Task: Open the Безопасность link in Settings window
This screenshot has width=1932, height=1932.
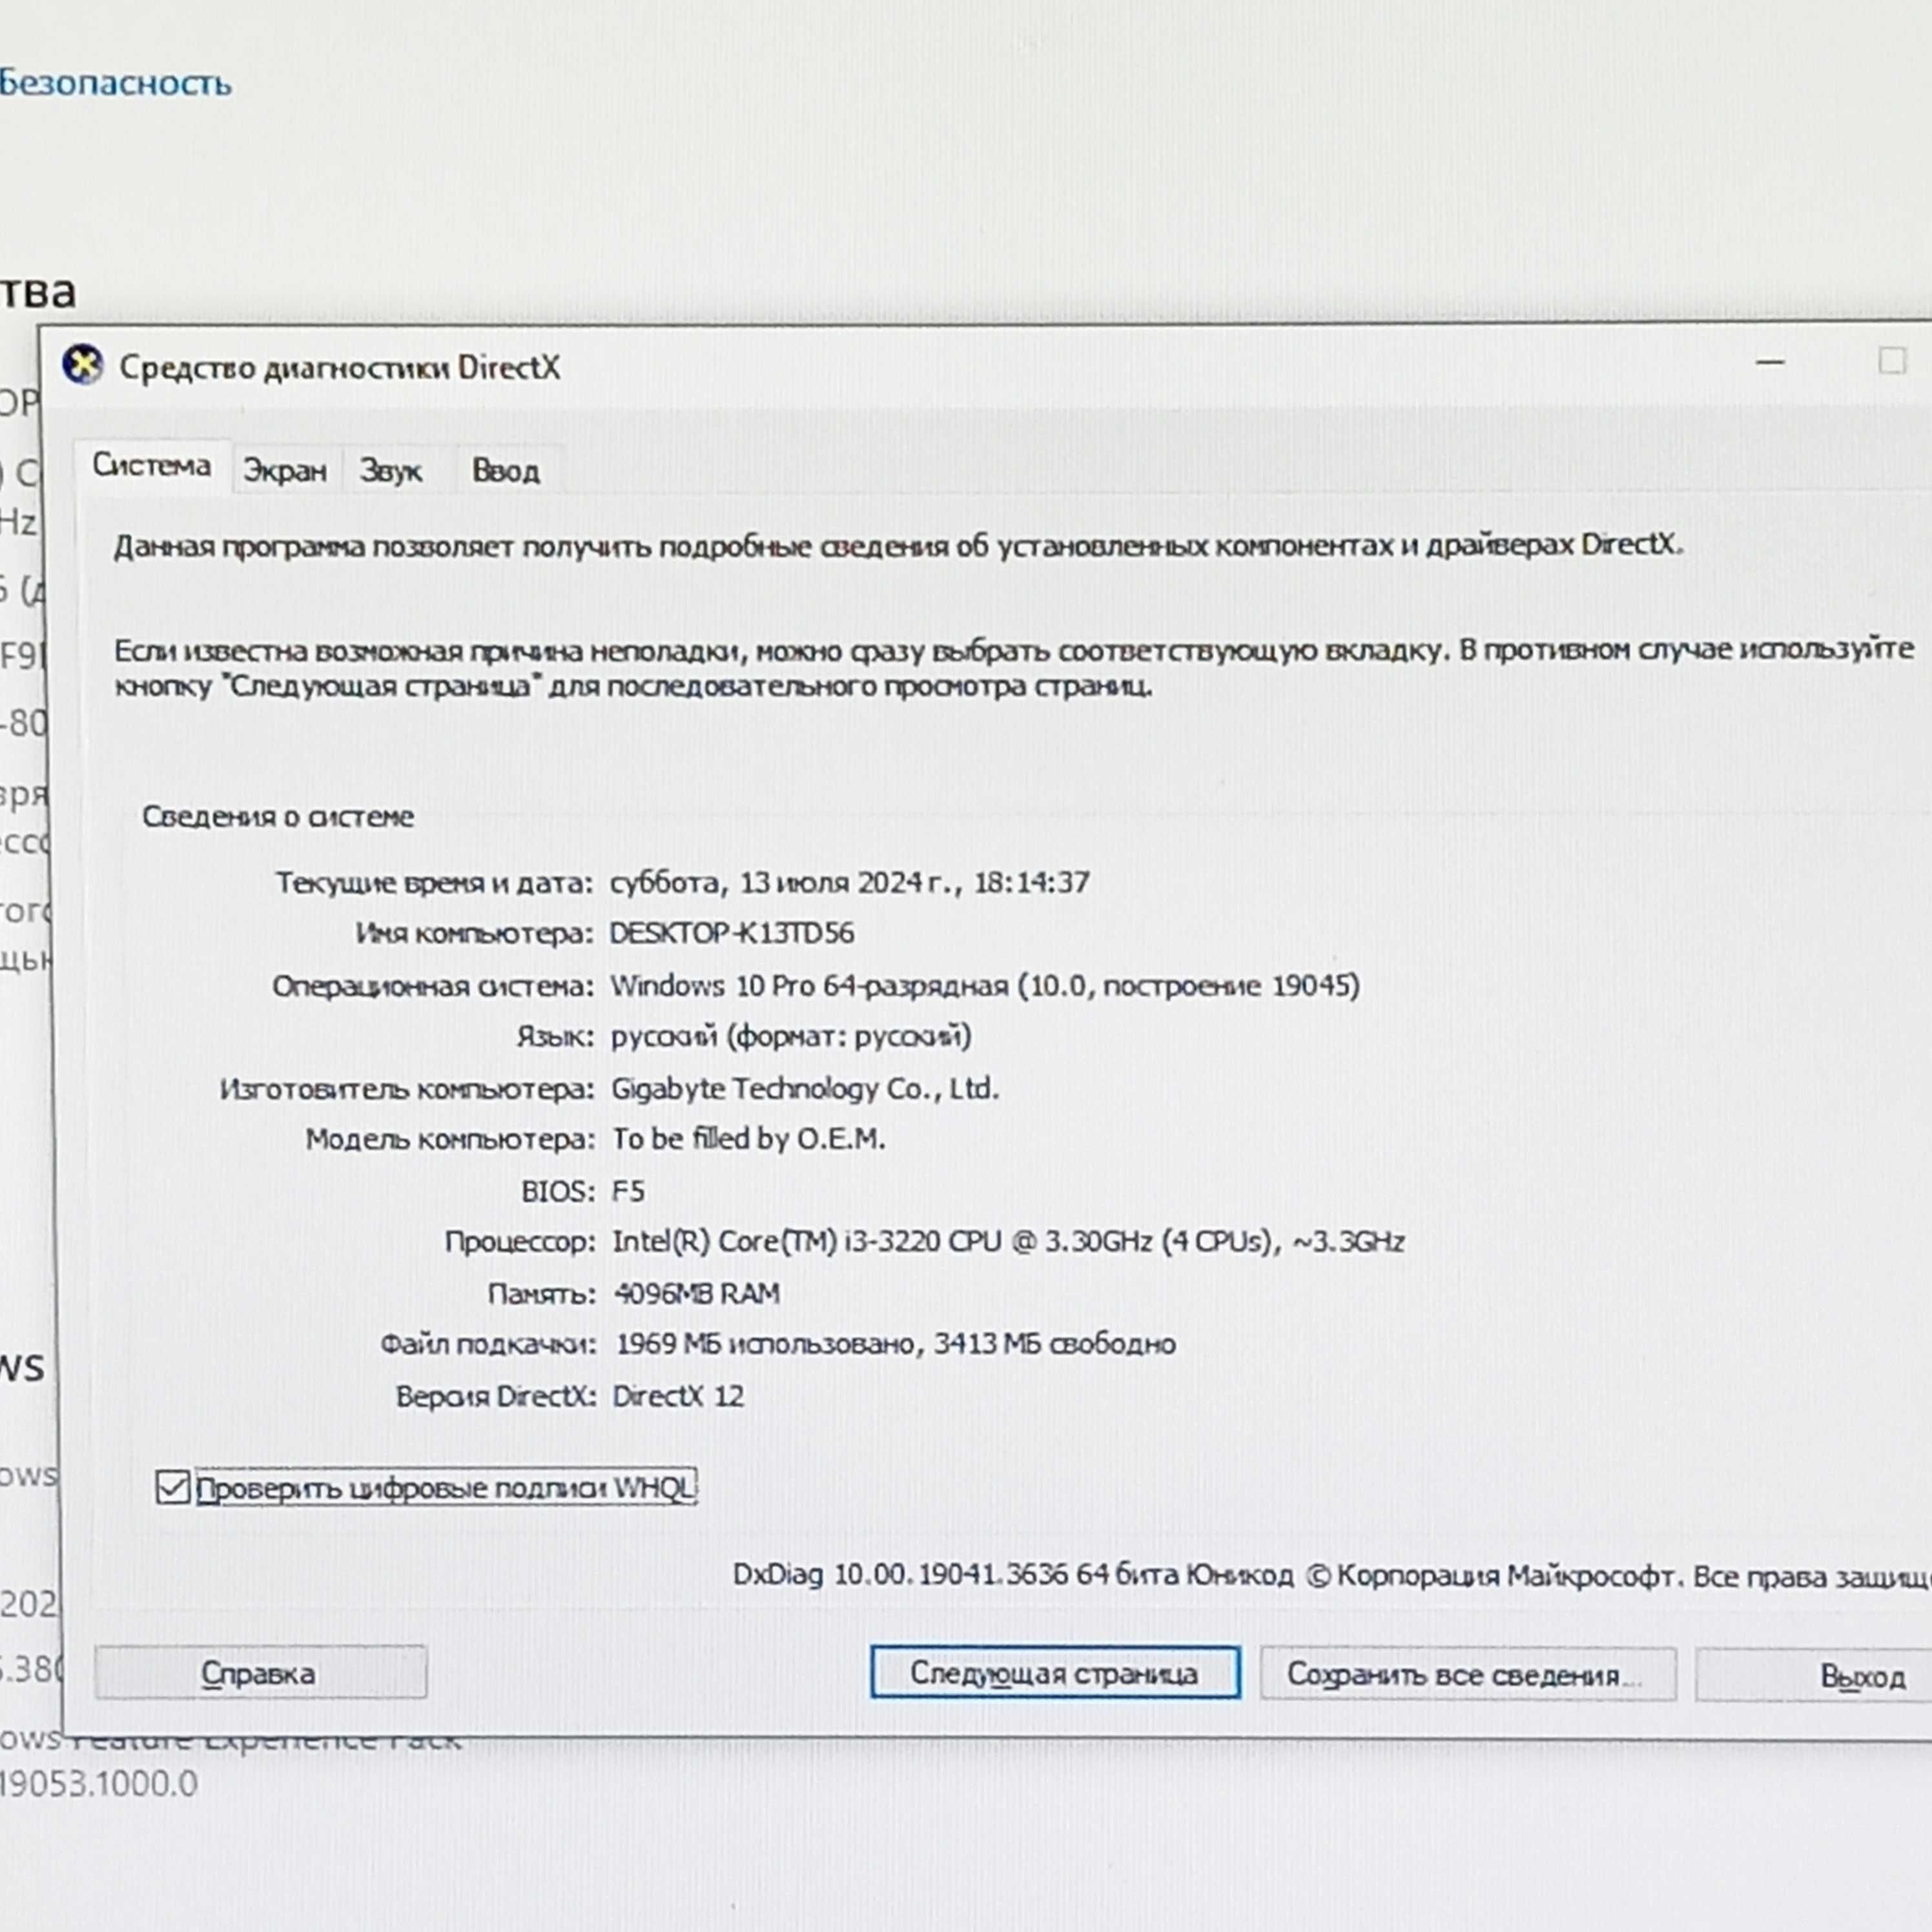Action: [x=115, y=82]
